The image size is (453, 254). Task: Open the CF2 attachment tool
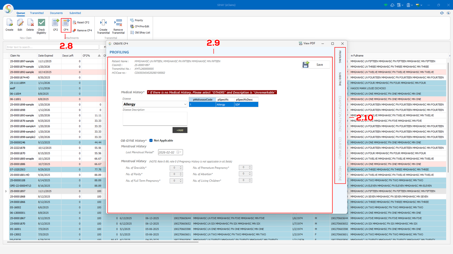tap(55, 23)
